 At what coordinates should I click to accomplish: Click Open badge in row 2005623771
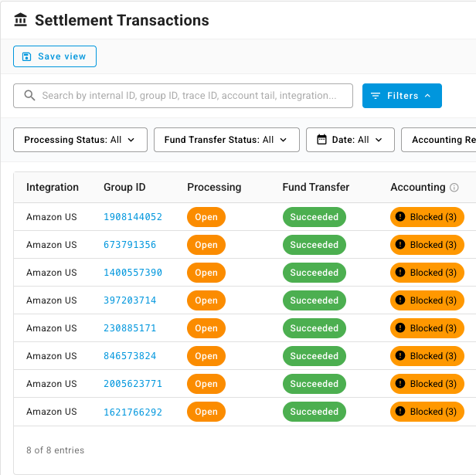point(206,384)
